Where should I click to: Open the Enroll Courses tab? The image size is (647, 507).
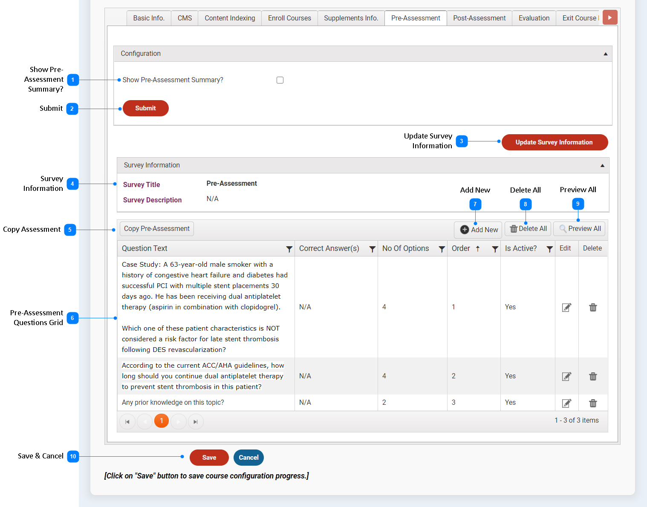click(289, 18)
